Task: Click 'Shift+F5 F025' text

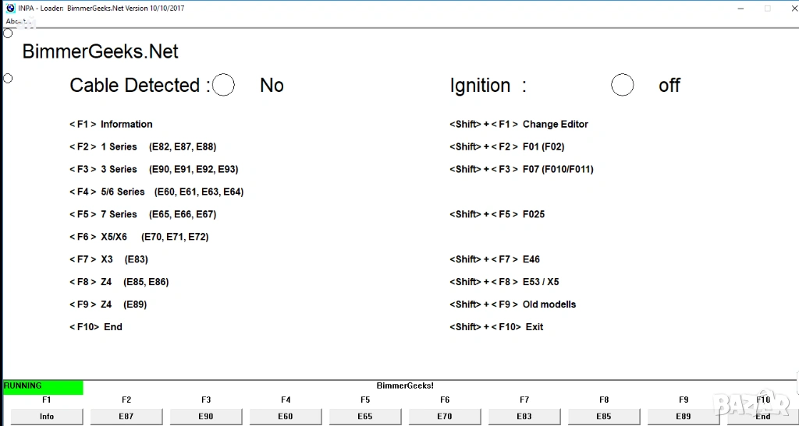Action: tap(497, 214)
